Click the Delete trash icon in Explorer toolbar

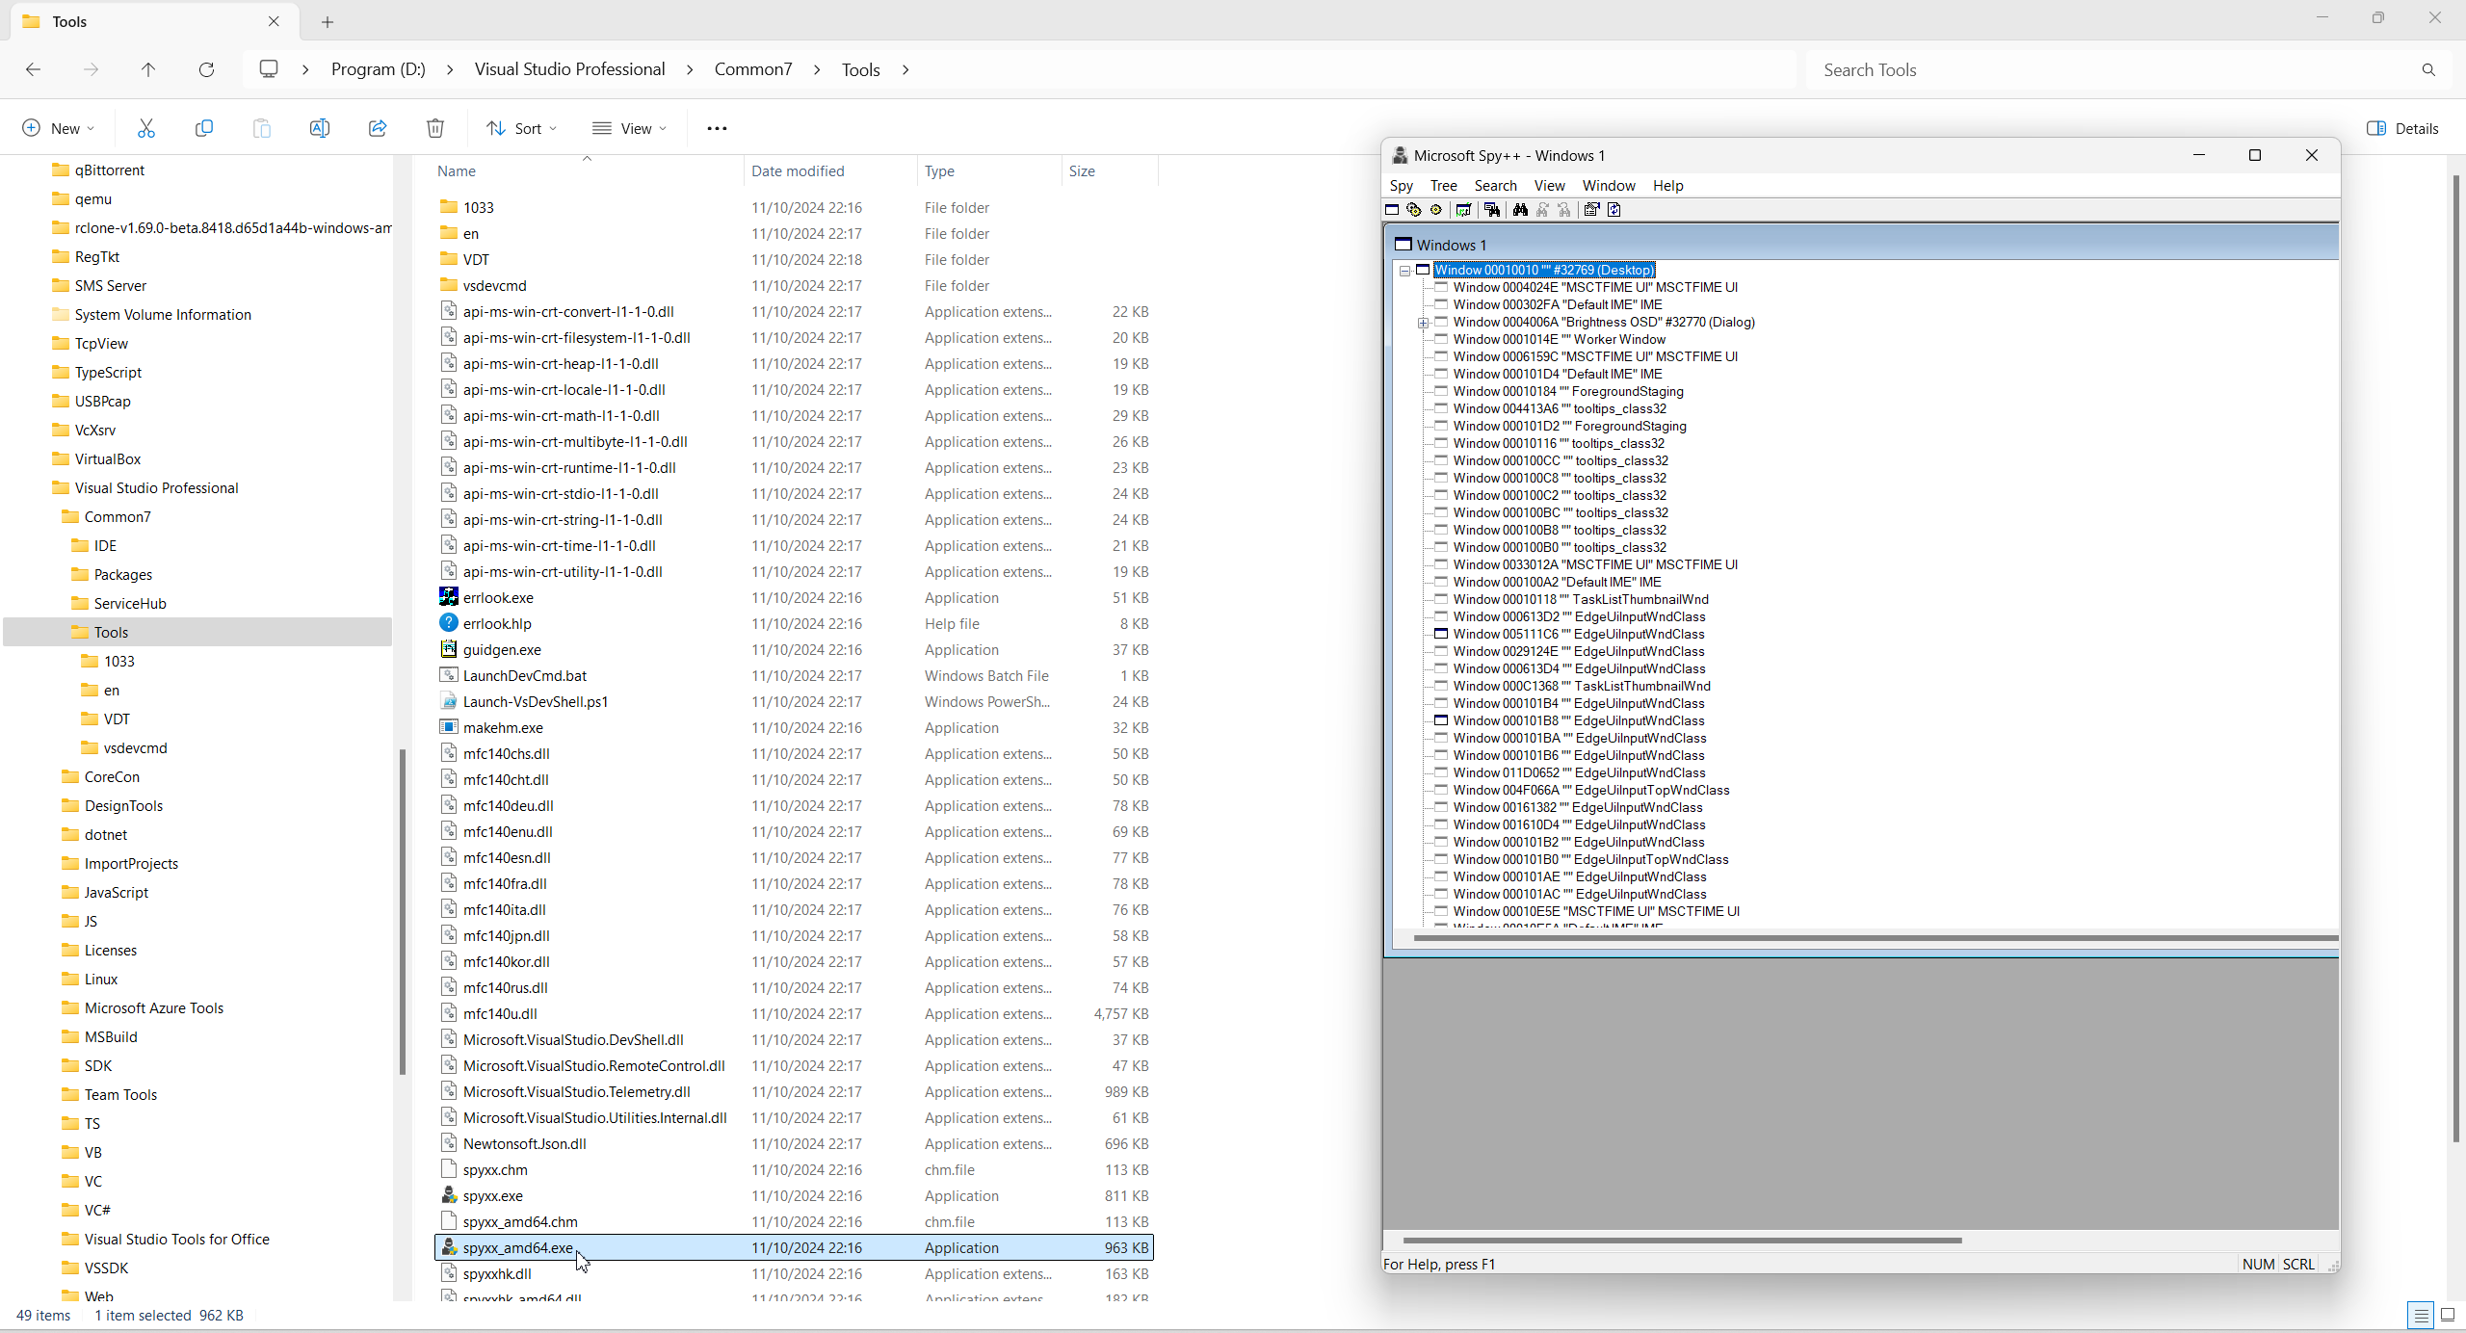point(435,128)
